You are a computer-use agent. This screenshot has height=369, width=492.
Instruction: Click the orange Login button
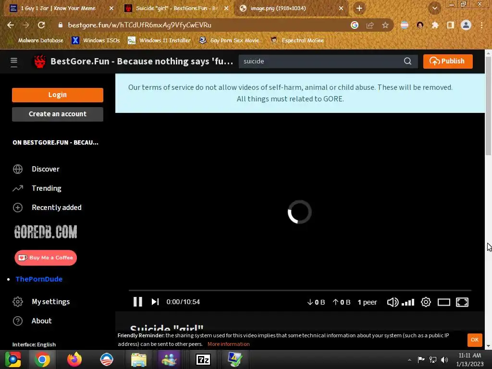pyautogui.click(x=58, y=95)
